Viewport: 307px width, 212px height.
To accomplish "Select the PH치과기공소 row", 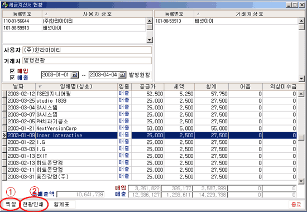I will [x=150, y=122].
